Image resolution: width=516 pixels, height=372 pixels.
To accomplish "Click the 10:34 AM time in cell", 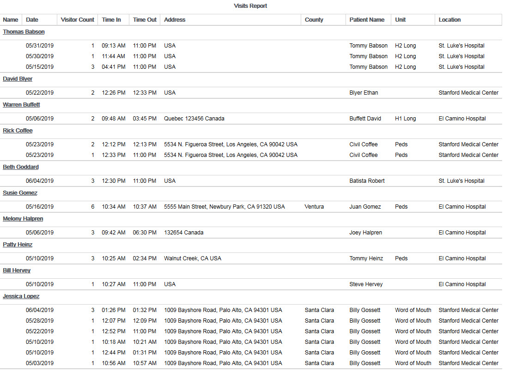I will [114, 207].
